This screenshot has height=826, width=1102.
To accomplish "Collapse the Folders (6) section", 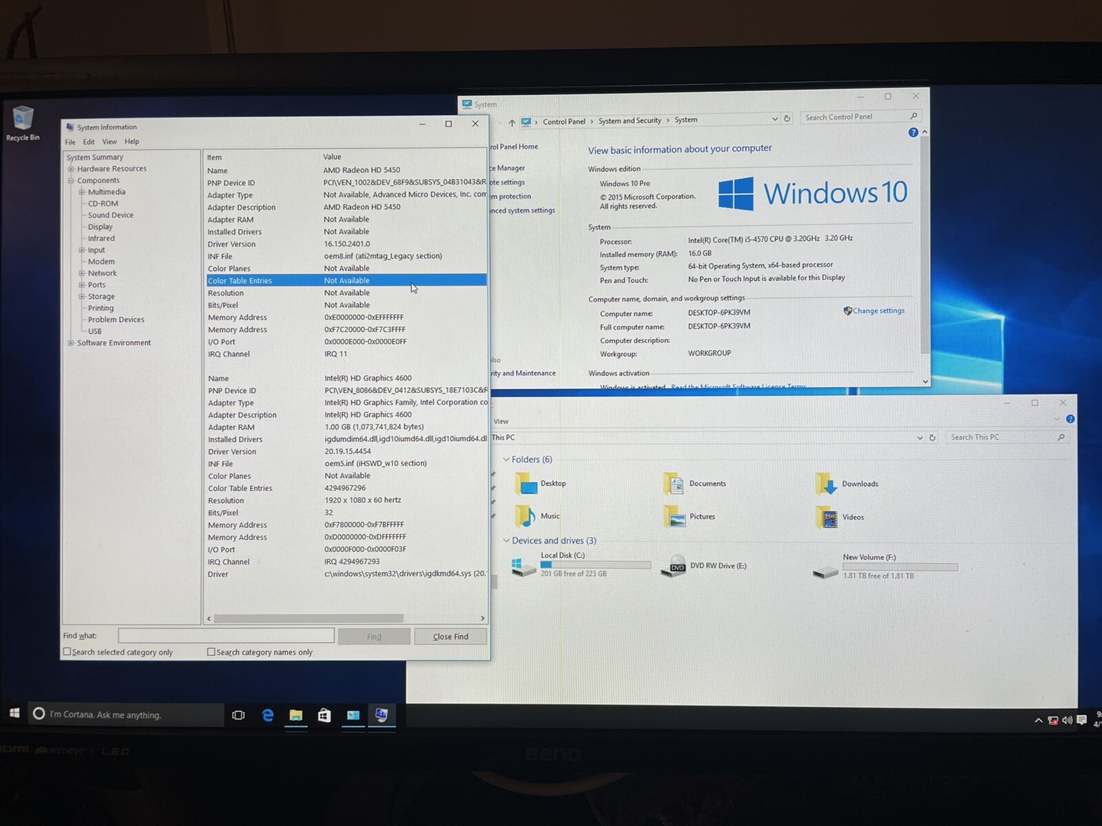I will point(506,459).
